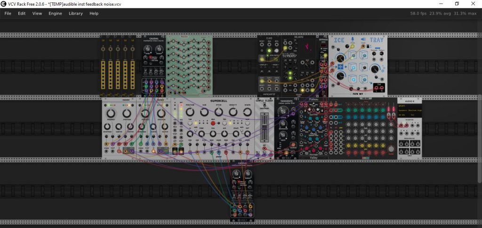Click the Supercell PITCH knob
The image size is (482, 228).
(x=218, y=112)
